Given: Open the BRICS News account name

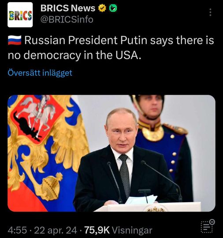Looking at the screenshot, I should tap(68, 8).
